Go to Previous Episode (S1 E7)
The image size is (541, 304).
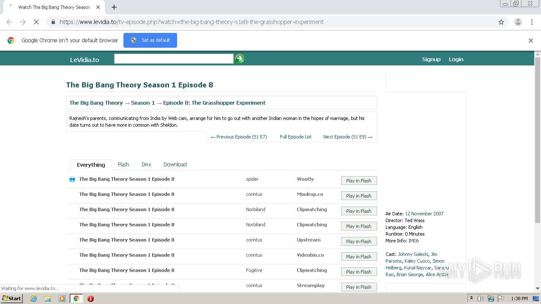239,137
